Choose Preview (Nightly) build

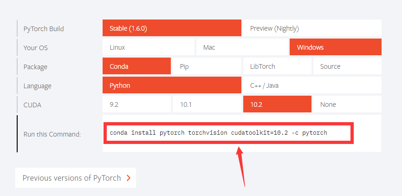(311, 28)
